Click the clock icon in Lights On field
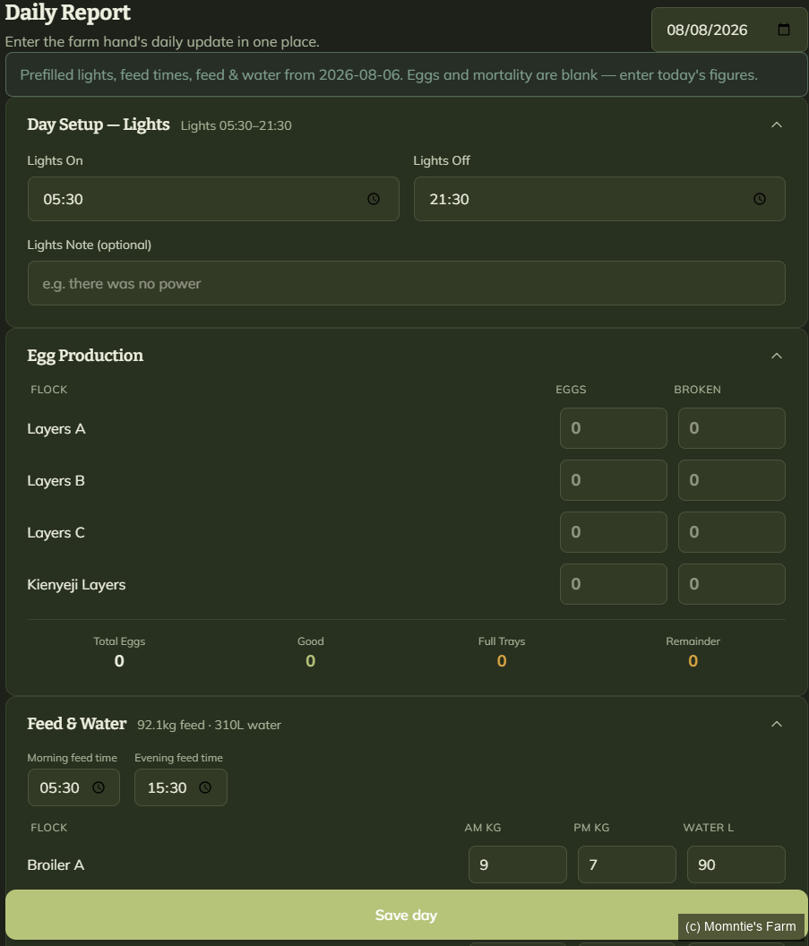 tap(374, 199)
